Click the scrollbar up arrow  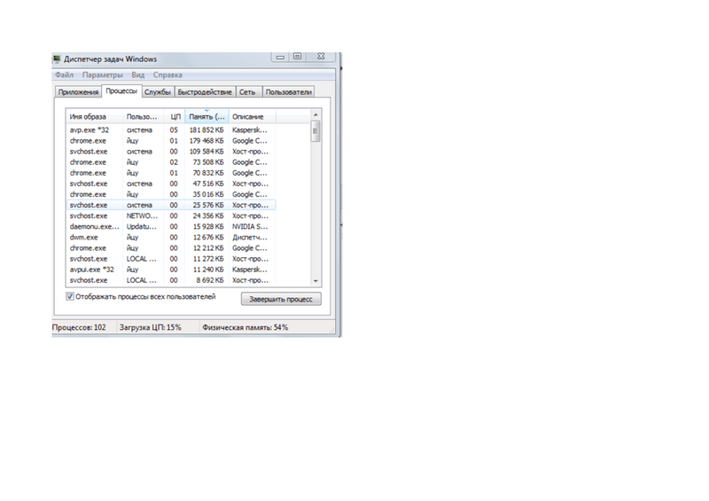316,115
